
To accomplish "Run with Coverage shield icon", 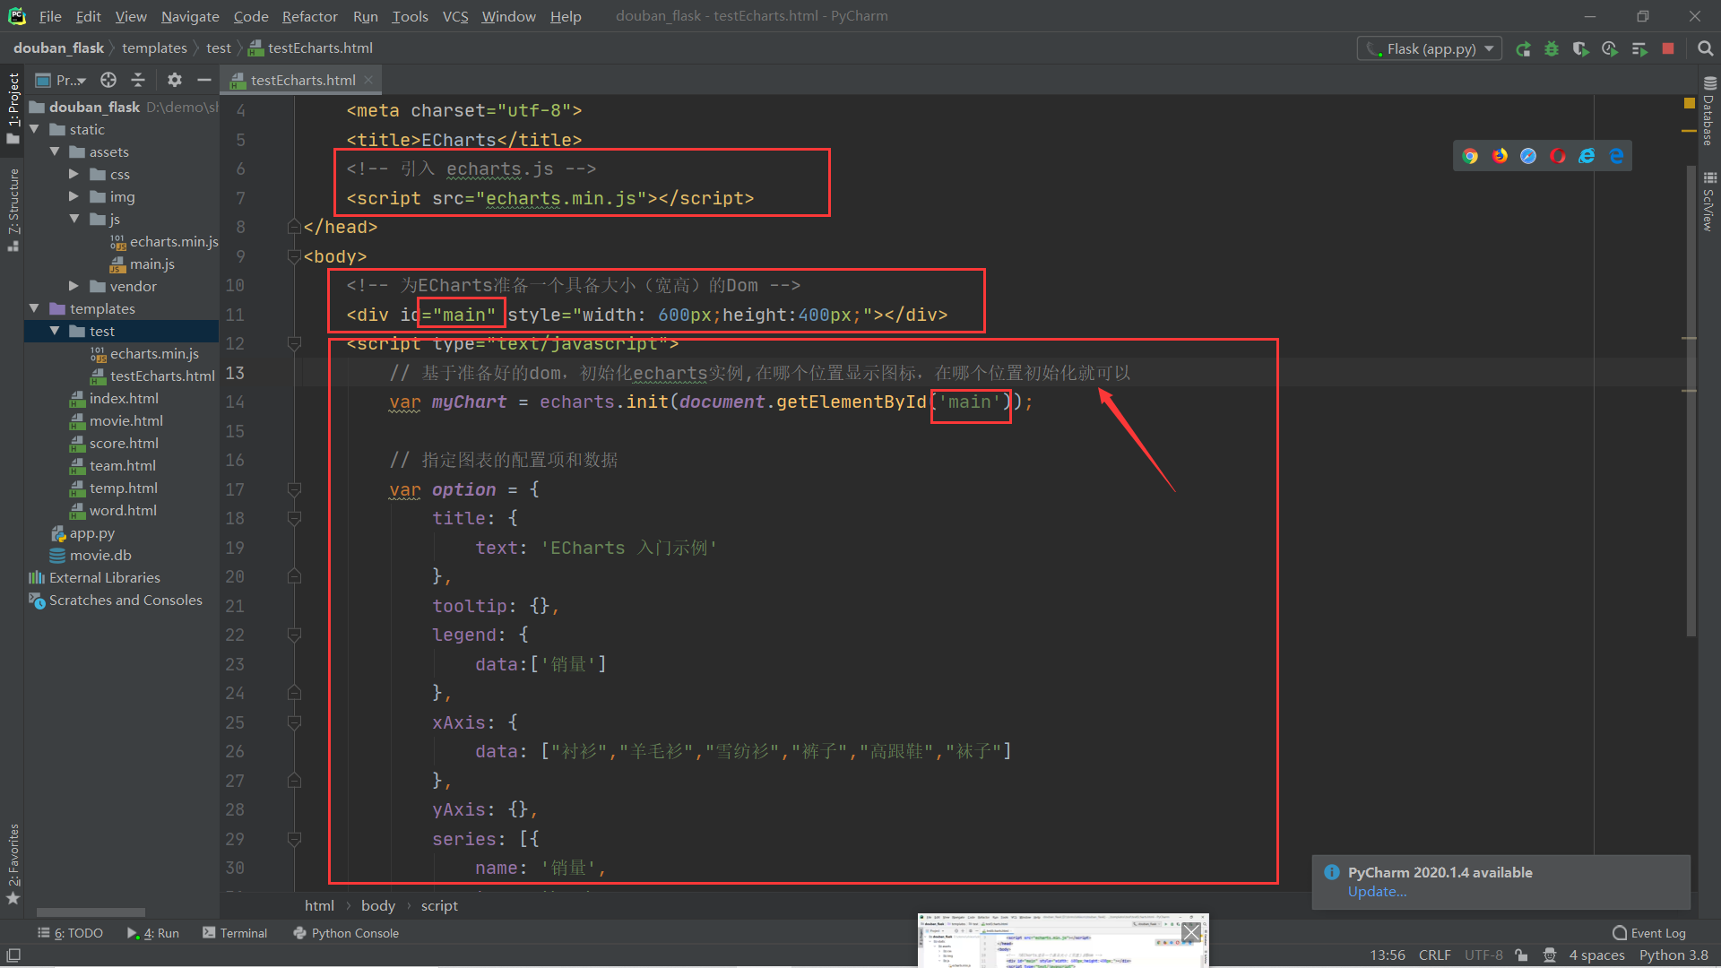I will tap(1580, 49).
